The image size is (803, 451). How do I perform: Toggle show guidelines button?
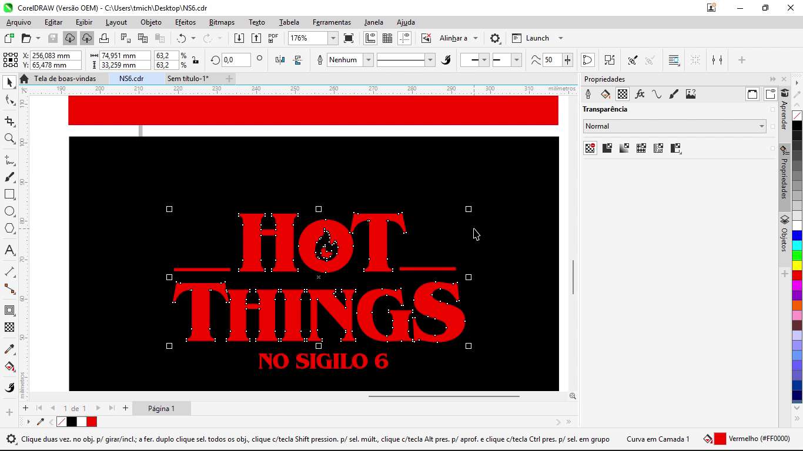(x=404, y=38)
